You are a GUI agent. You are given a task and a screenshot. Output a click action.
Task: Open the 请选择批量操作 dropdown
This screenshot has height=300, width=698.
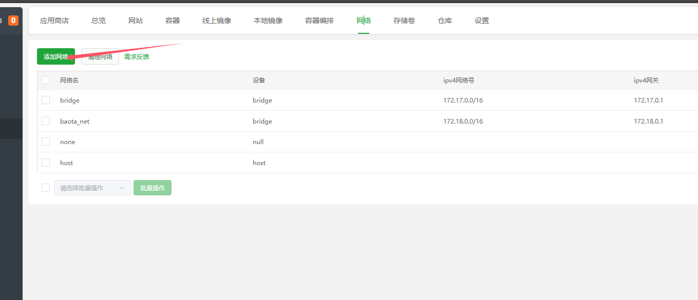point(92,188)
